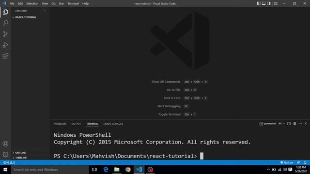Expand the Outline section
This screenshot has width=310, height=174.
pyautogui.click(x=30, y=153)
